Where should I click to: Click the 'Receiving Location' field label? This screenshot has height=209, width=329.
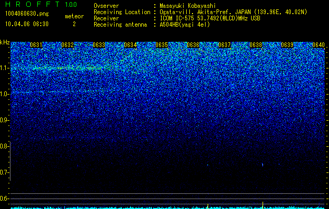pyautogui.click(x=122, y=12)
